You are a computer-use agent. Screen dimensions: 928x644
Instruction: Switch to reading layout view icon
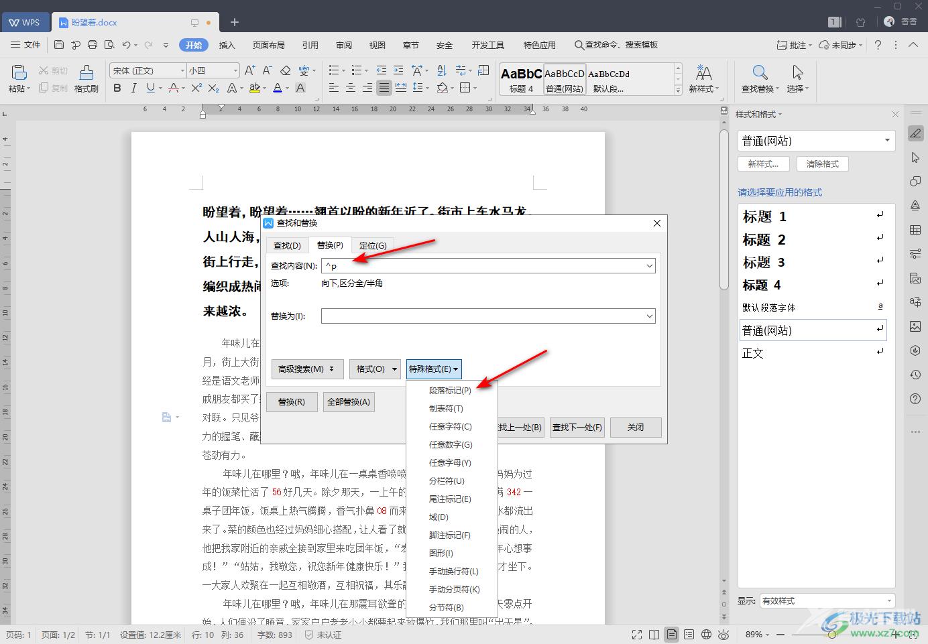654,634
